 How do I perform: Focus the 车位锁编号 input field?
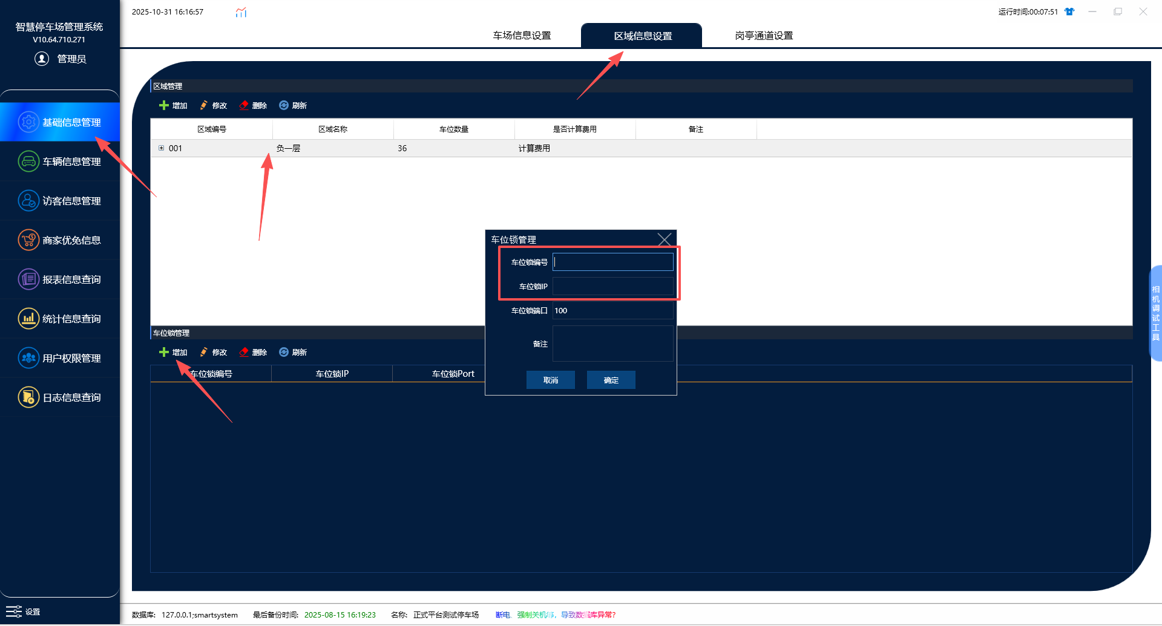click(613, 262)
